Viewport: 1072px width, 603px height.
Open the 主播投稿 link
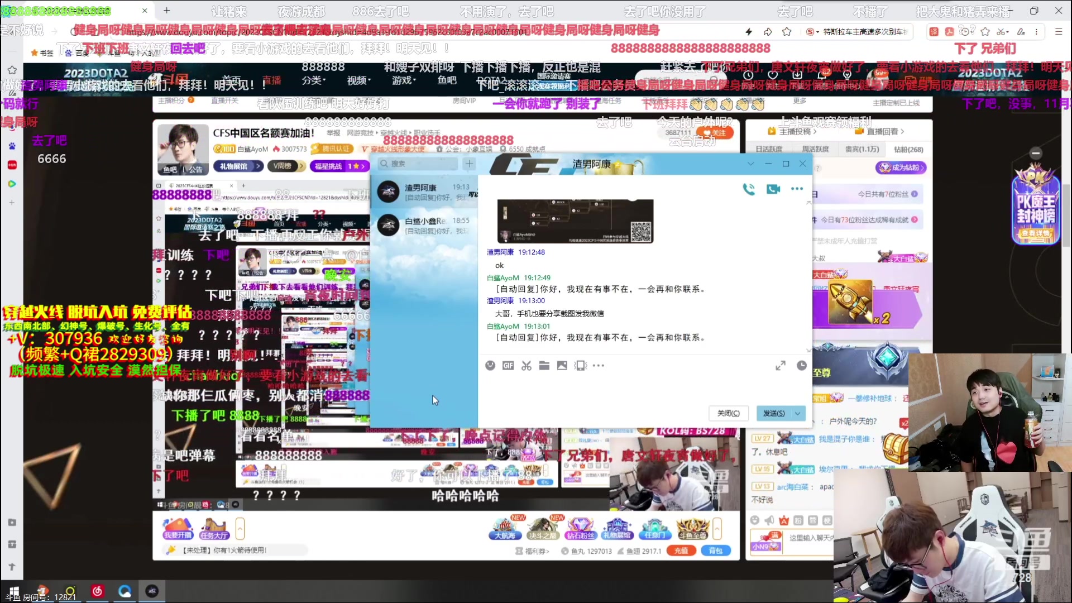[x=792, y=132]
